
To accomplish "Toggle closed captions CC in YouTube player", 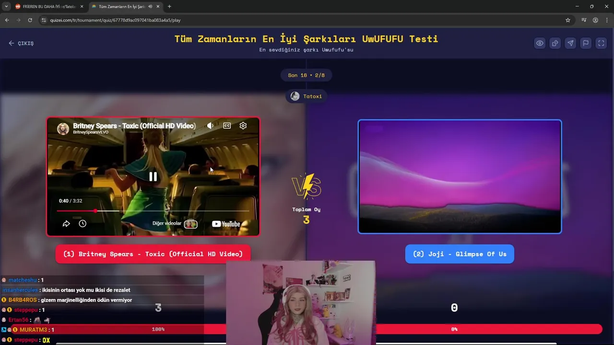I will tap(227, 126).
